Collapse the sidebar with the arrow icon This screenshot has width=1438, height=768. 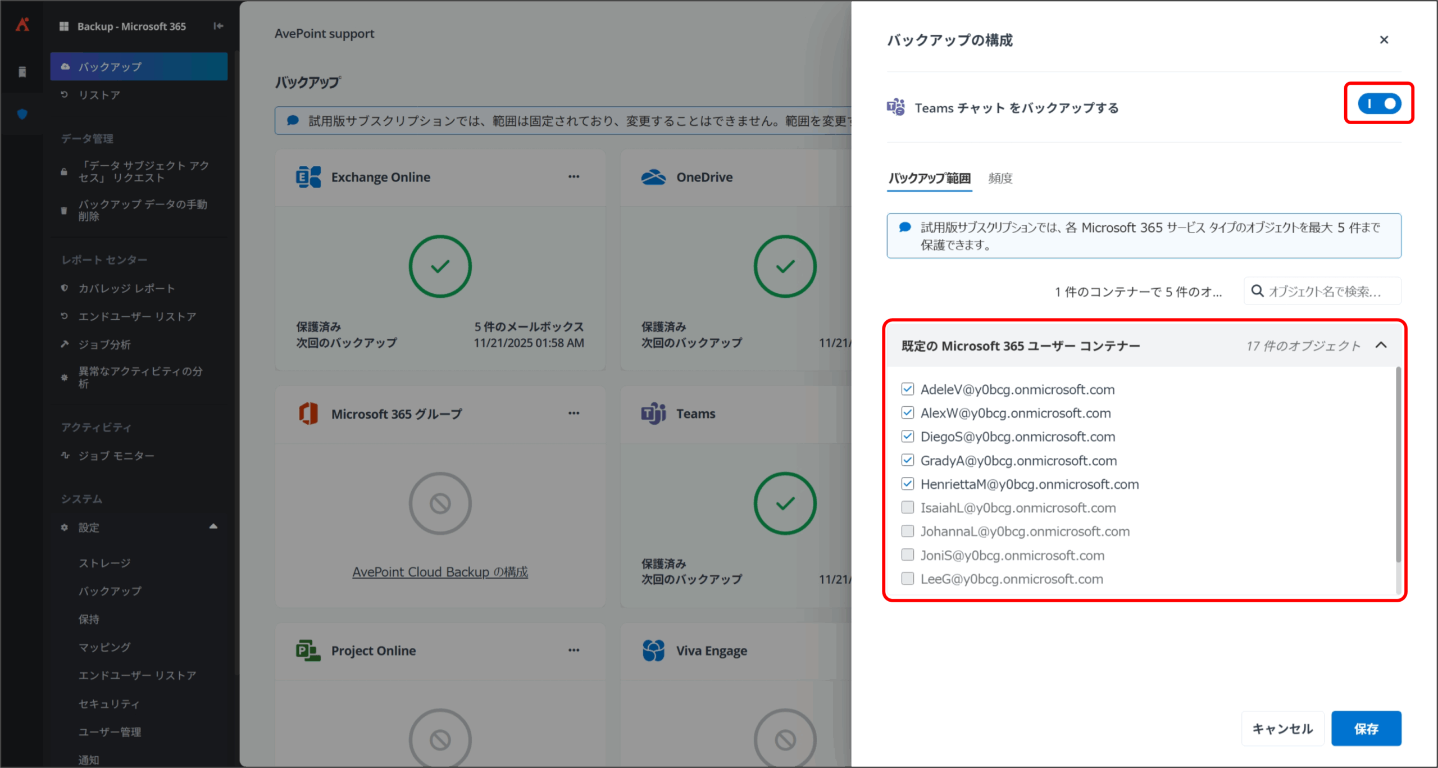tap(219, 26)
